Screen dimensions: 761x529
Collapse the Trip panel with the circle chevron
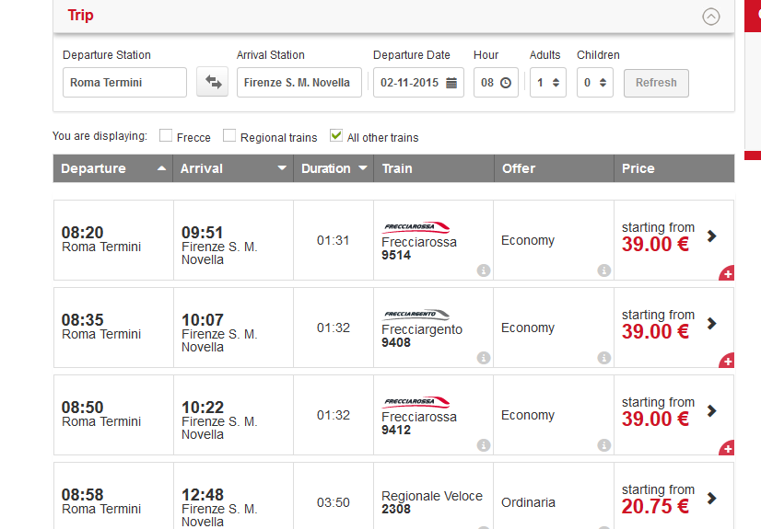(711, 17)
